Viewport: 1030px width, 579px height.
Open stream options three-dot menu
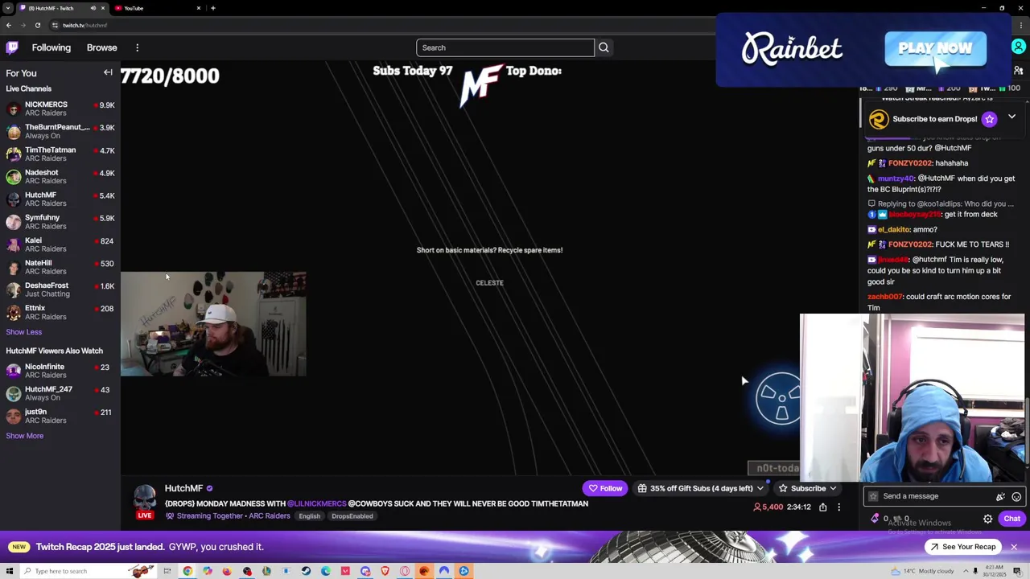(838, 507)
